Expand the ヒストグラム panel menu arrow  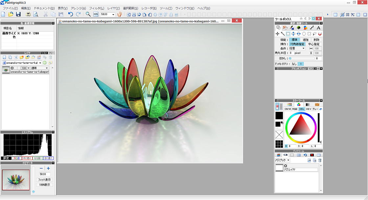coord(53,132)
